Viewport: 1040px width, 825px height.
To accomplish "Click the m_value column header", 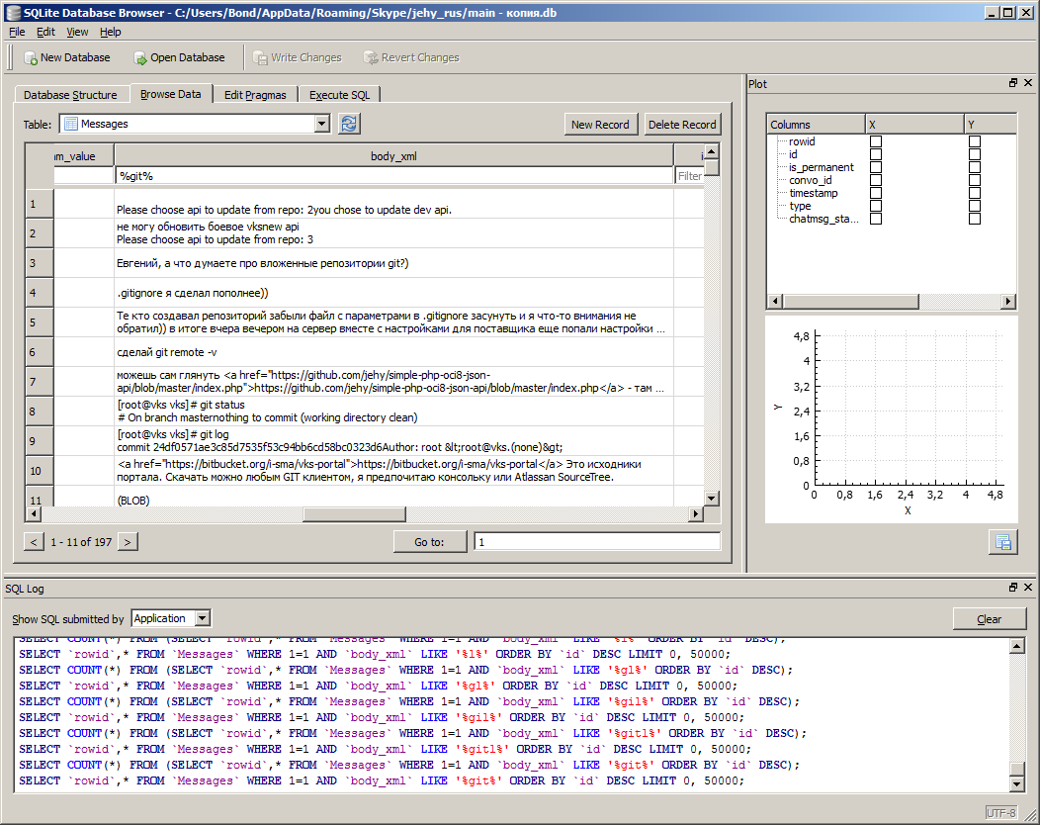I will point(84,156).
